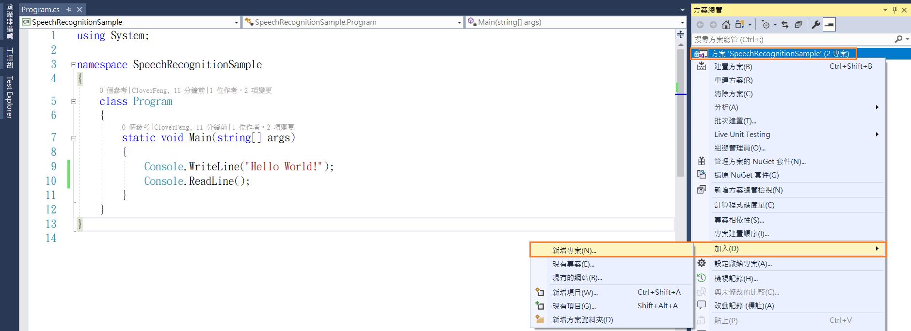911x331 pixels.
Task: Click the 搜尋方案總管 search field
Action: click(x=793, y=39)
